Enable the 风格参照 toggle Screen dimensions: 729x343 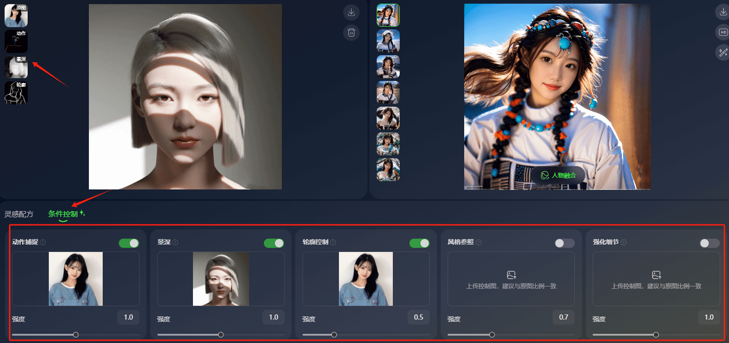(565, 243)
